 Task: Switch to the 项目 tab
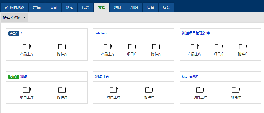53,8
